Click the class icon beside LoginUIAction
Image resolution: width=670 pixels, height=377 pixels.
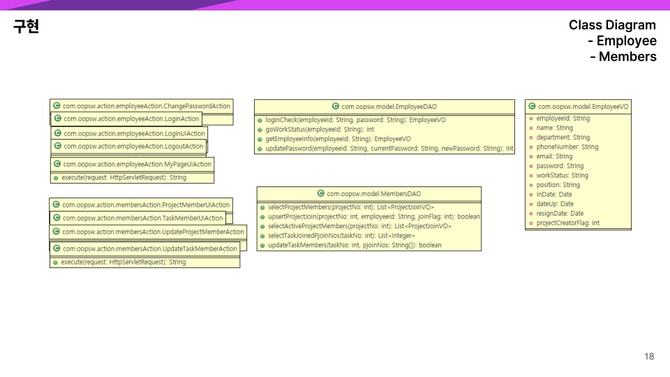(x=58, y=133)
